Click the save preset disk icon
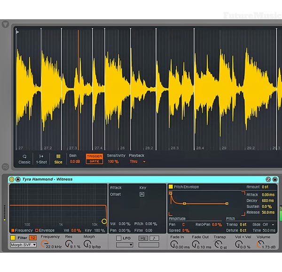 point(275,179)
